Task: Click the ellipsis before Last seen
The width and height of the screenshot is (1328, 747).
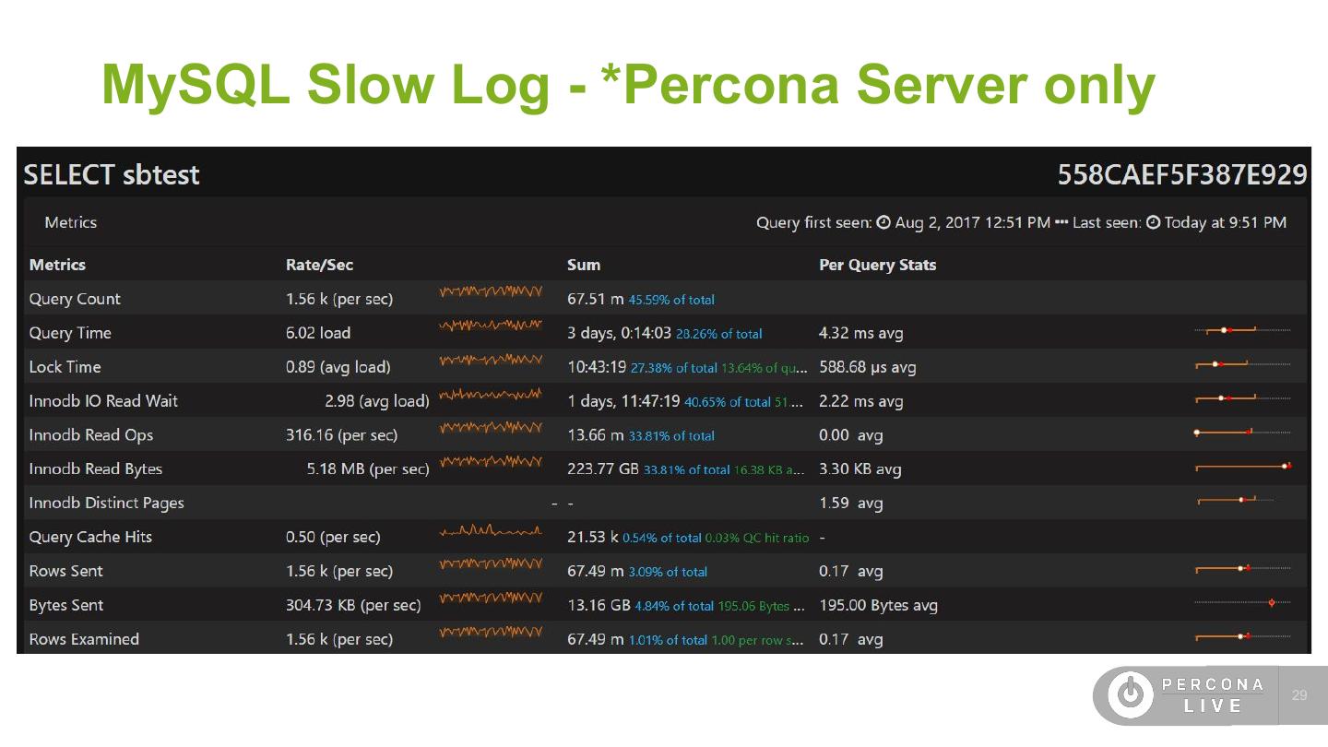Action: pos(1061,222)
